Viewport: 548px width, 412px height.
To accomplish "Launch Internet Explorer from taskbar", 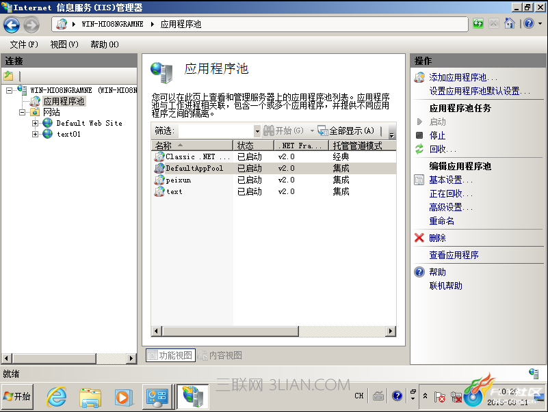I will (x=57, y=397).
